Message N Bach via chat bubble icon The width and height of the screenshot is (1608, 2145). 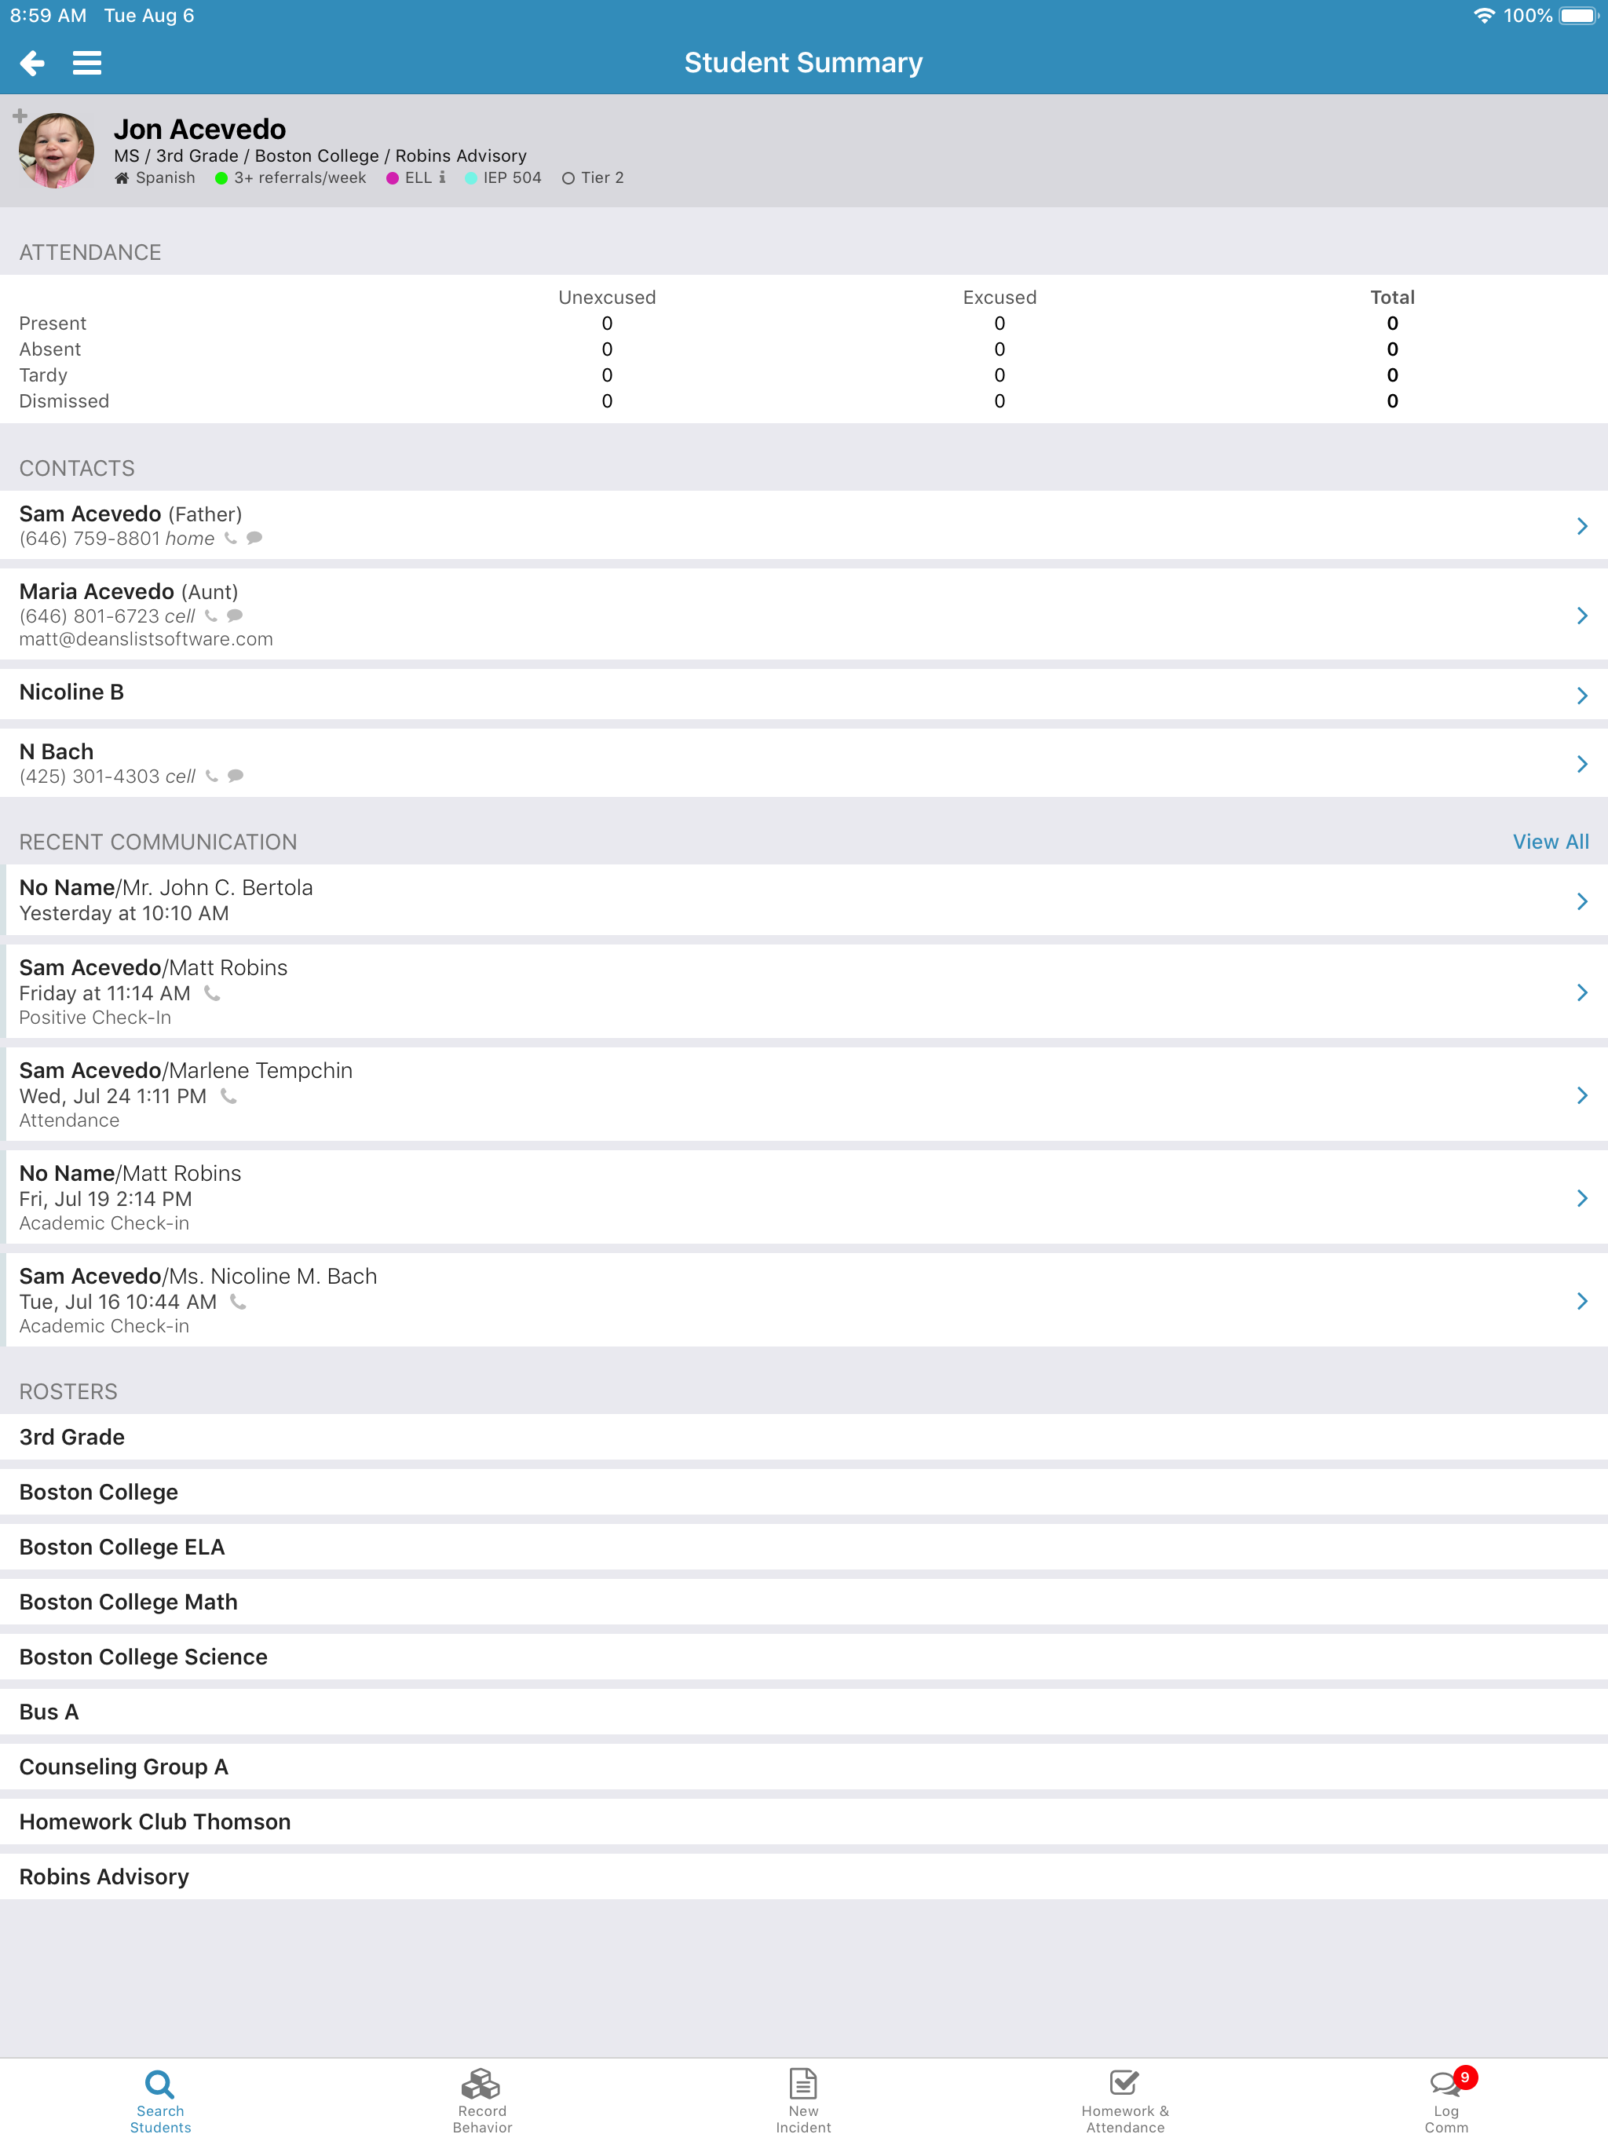tap(235, 776)
